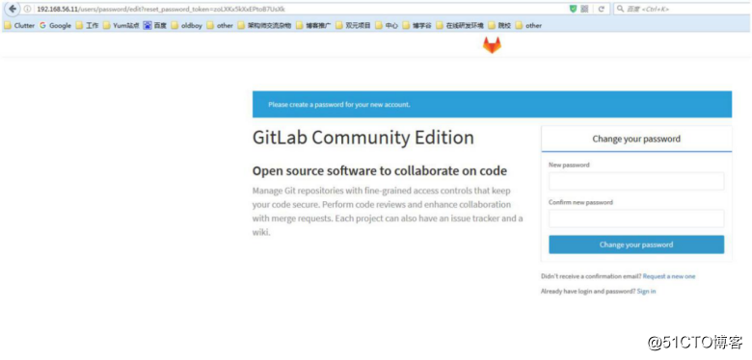Open the 百度 bookmark
Image resolution: width=752 pixels, height=360 pixels.
pyautogui.click(x=155, y=26)
